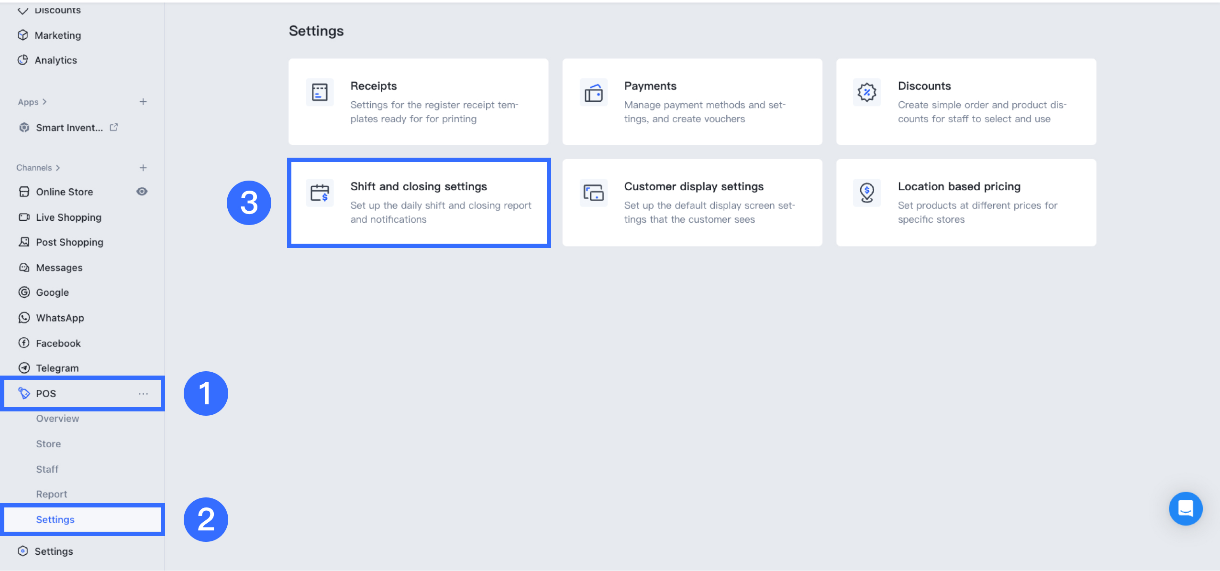Click the Discounts percent badge icon
Viewport: 1220px width, 571px height.
(x=866, y=92)
